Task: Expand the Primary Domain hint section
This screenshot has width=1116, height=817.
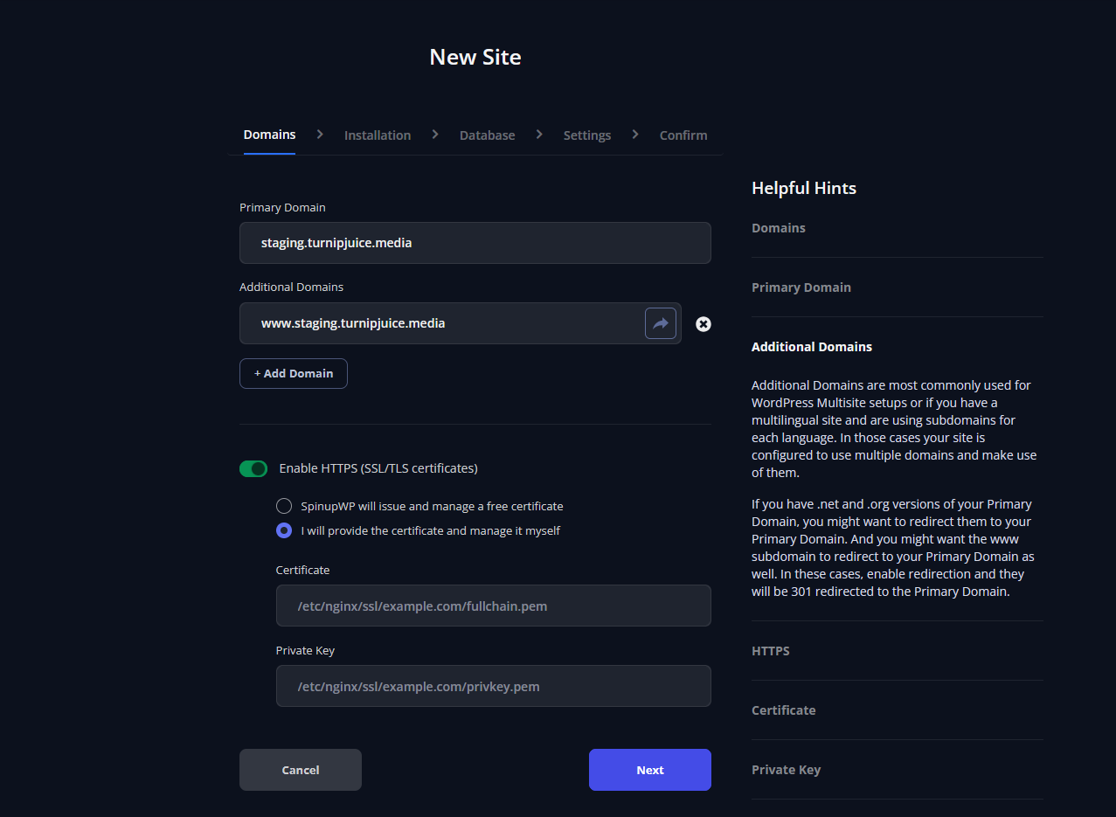Action: tap(801, 287)
